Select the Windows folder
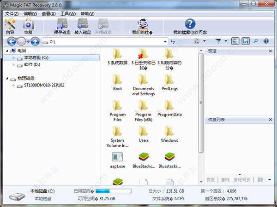This screenshot has height=207, width=277. [x=169, y=134]
